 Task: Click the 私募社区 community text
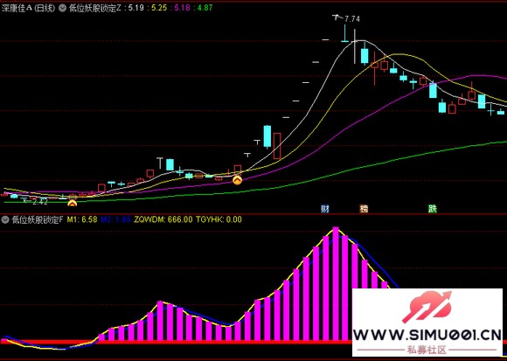[427, 350]
